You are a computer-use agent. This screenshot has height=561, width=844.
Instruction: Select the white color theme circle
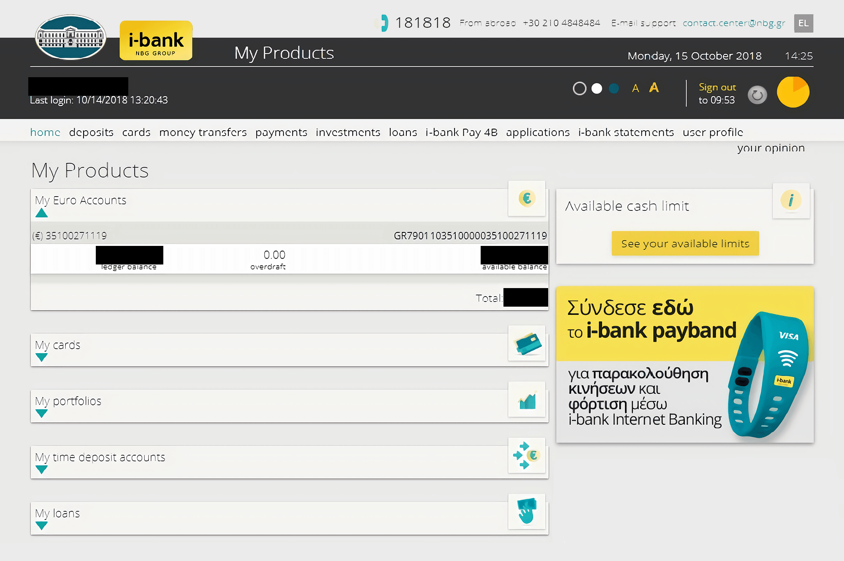tap(597, 89)
